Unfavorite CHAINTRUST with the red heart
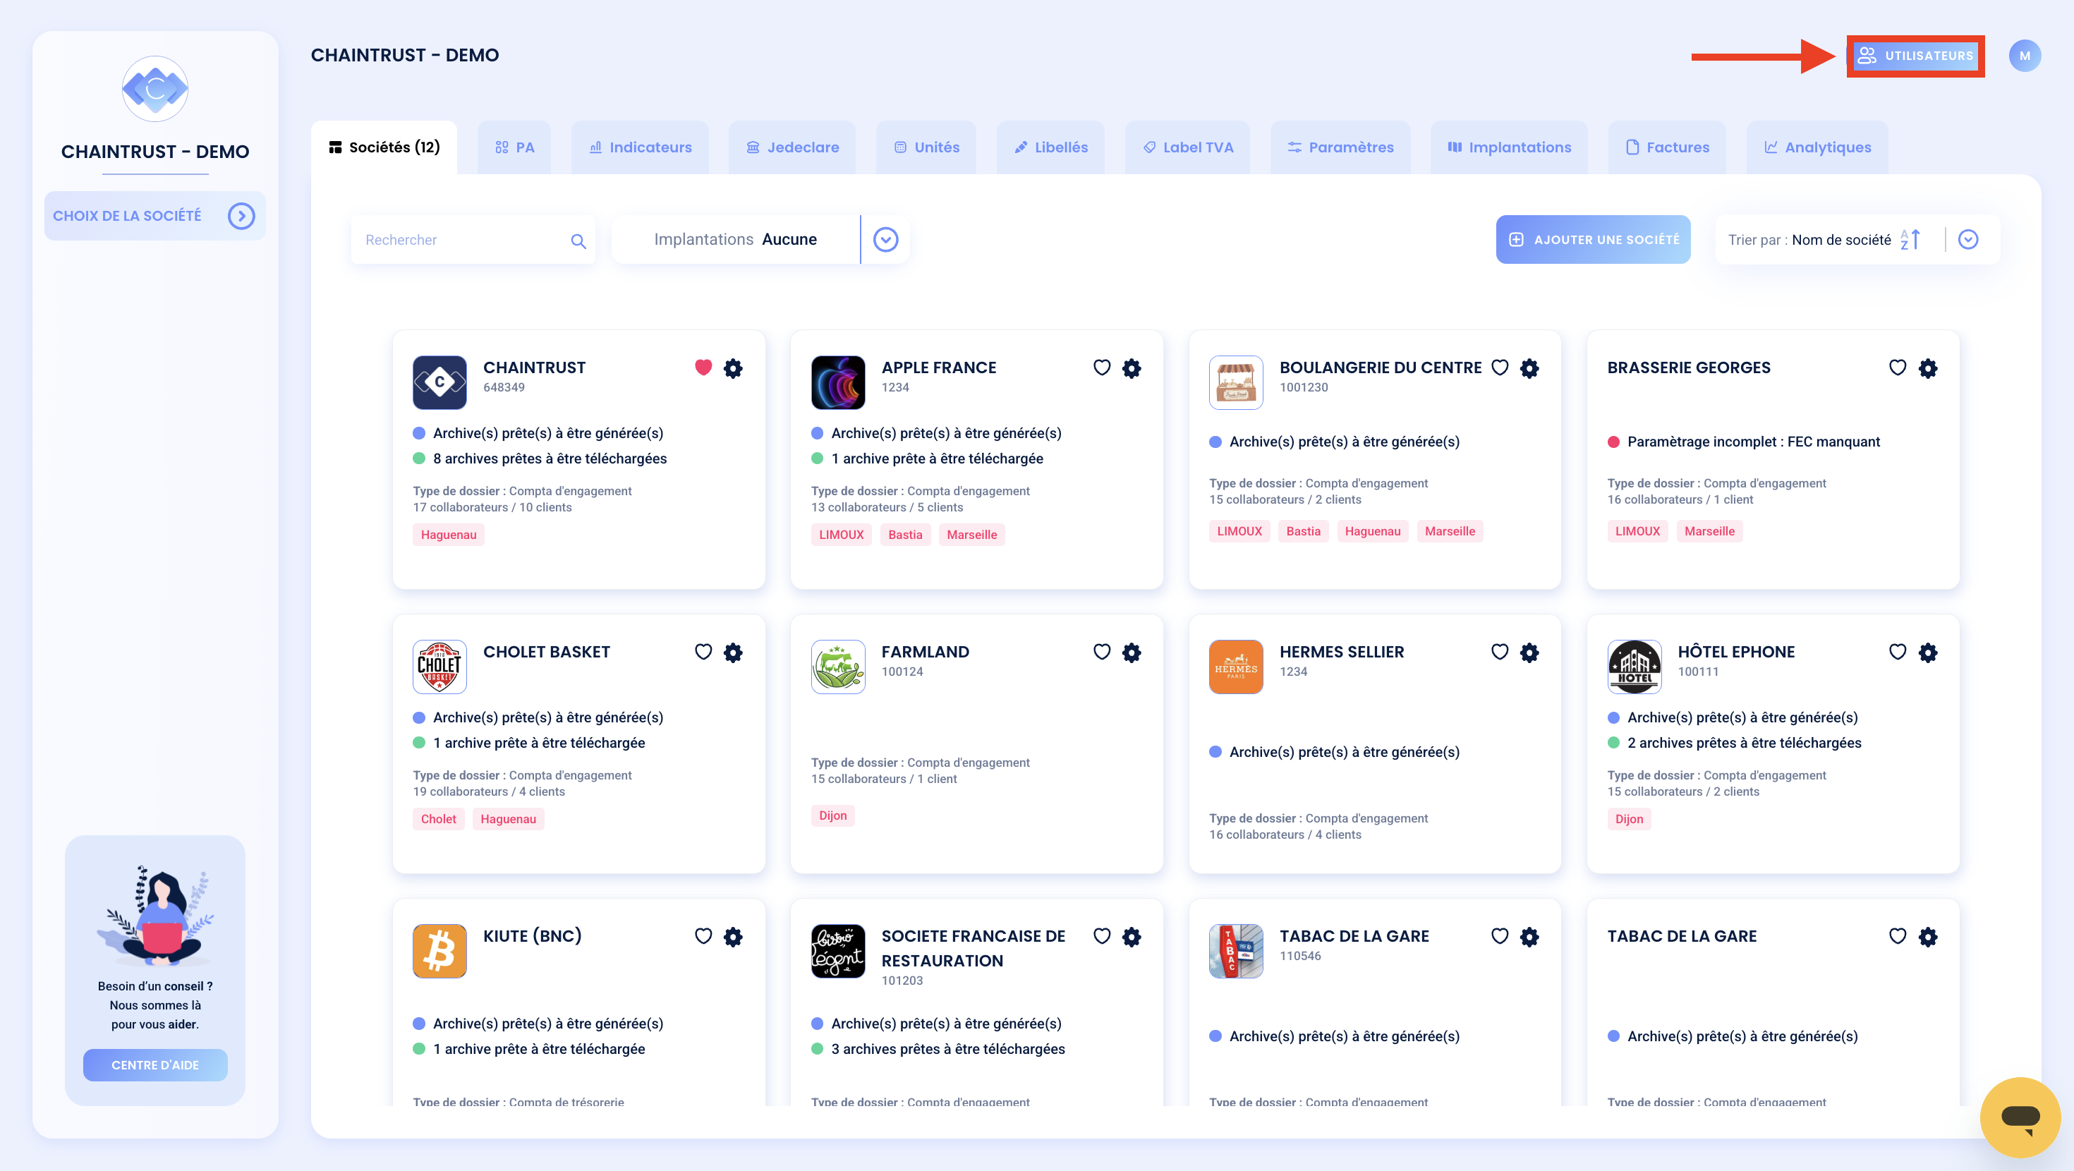The height and width of the screenshot is (1171, 2074). click(703, 368)
